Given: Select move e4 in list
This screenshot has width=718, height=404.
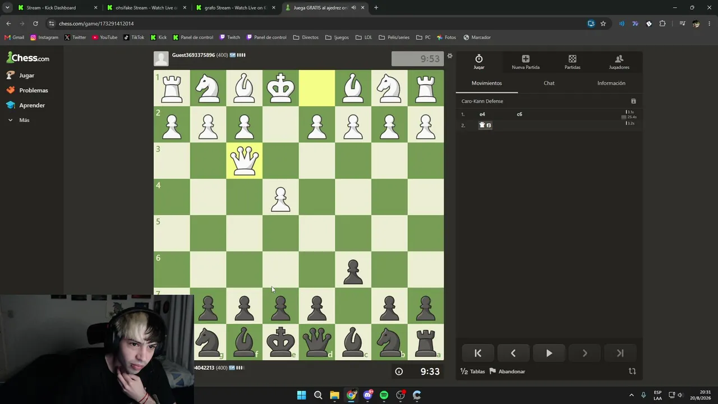Looking at the screenshot, I should pos(482,114).
